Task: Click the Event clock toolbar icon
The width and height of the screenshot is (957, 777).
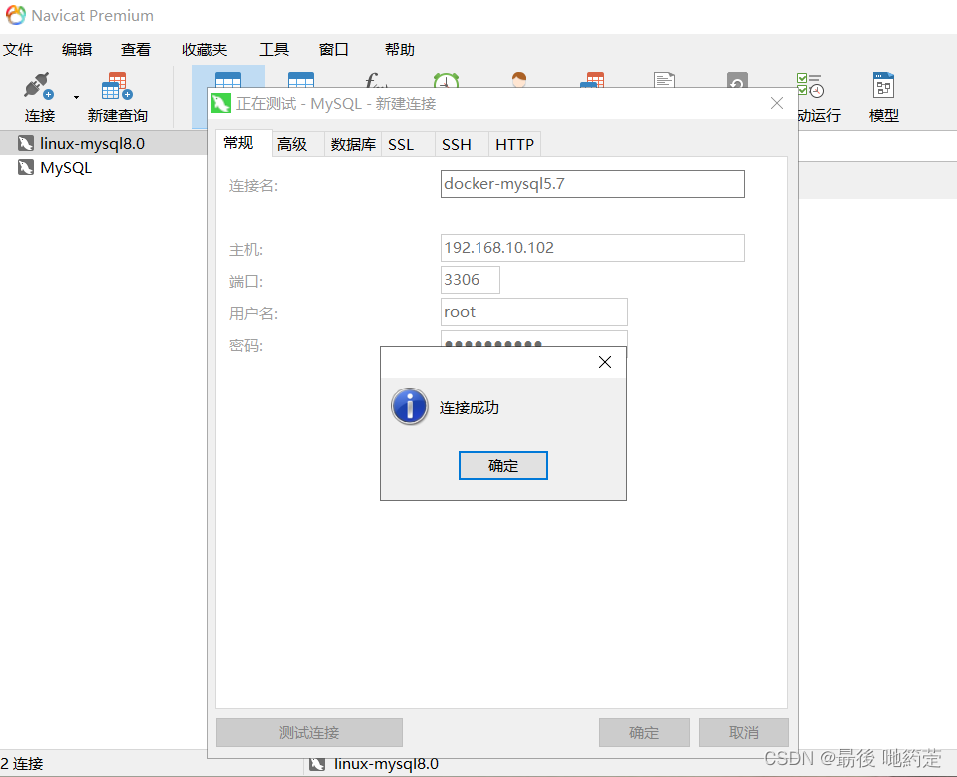Action: pyautogui.click(x=447, y=80)
